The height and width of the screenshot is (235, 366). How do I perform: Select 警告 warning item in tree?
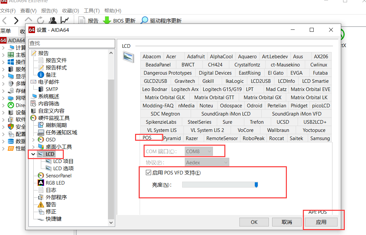[51, 205]
